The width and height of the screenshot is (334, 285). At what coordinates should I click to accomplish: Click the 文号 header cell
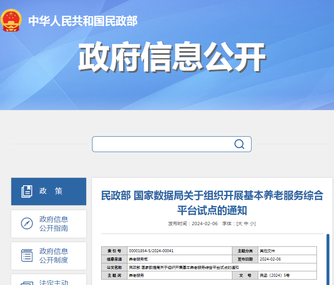(x=245, y=275)
